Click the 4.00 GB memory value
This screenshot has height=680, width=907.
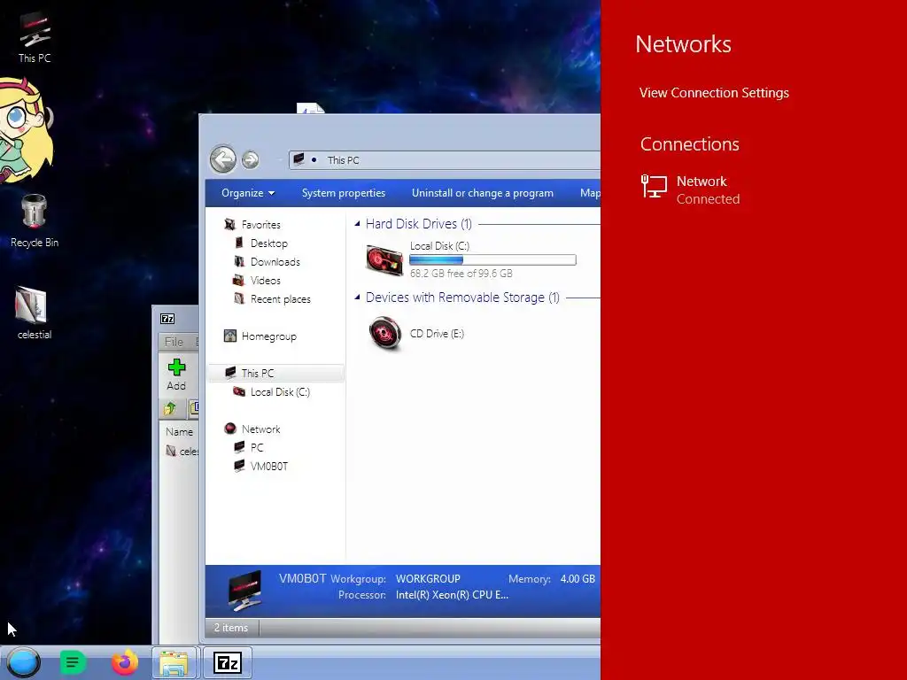click(x=578, y=579)
